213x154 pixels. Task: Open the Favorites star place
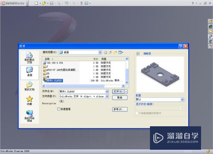tap(29, 100)
